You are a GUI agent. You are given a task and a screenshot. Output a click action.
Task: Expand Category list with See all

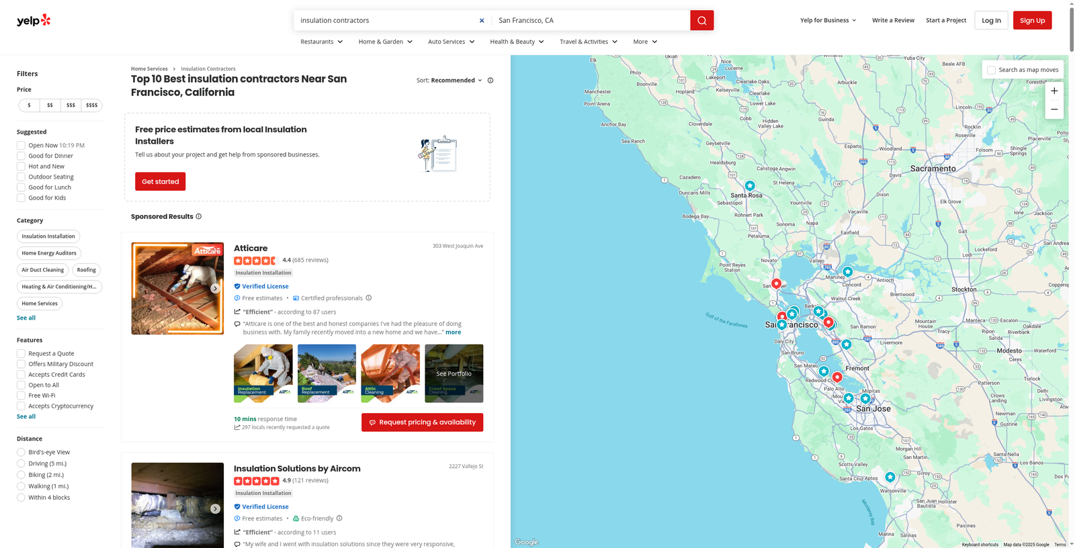[26, 318]
